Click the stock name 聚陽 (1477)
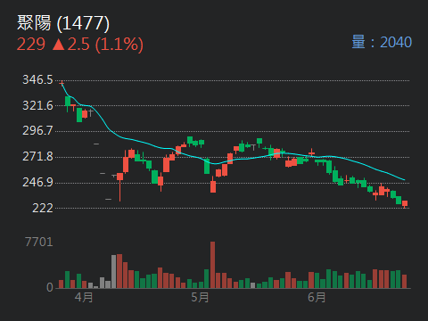 pos(63,23)
